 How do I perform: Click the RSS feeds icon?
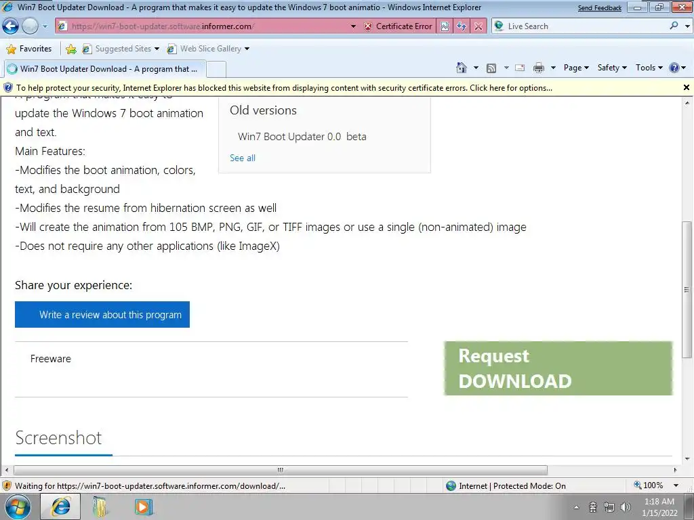point(491,68)
